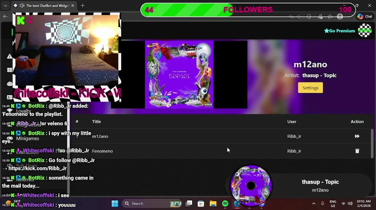
Task: Switch to The best ChatBot and Widgets tab
Action: tap(44, 6)
